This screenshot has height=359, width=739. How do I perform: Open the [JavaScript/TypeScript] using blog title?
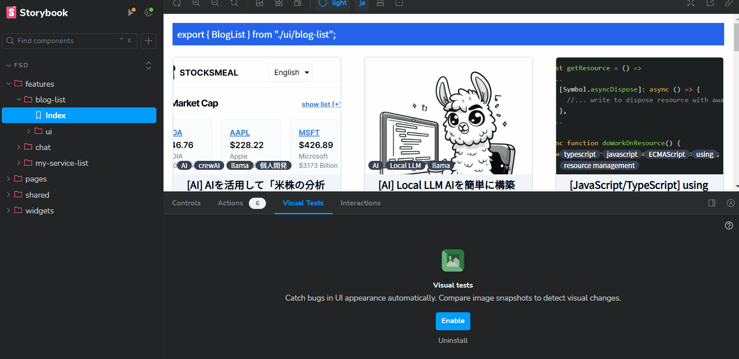click(639, 185)
